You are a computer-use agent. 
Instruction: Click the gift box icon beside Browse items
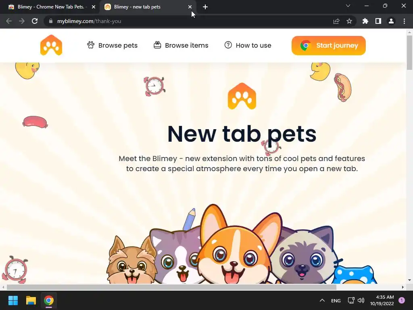[x=157, y=45]
